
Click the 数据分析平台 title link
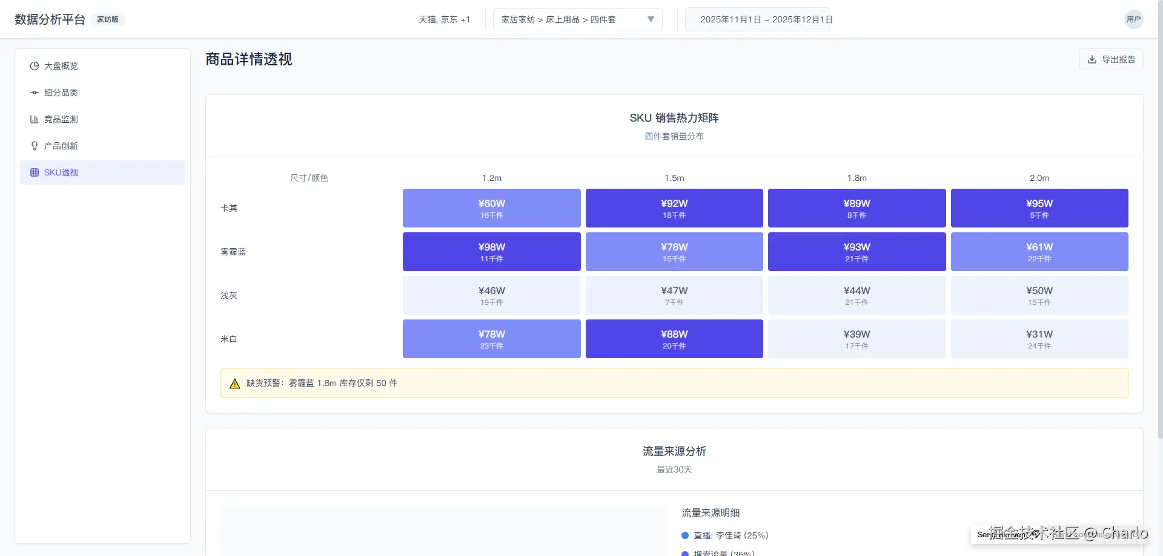[50, 19]
